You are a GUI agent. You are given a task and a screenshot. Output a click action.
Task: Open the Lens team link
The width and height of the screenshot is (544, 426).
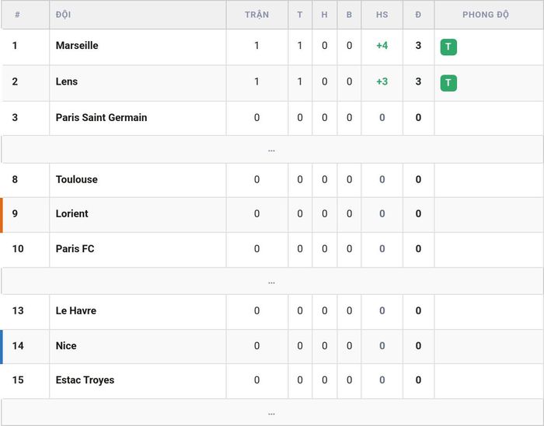[67, 81]
